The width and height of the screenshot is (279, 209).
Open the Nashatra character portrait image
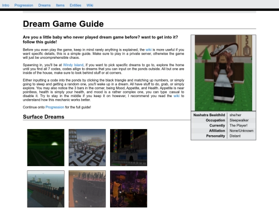click(224, 73)
